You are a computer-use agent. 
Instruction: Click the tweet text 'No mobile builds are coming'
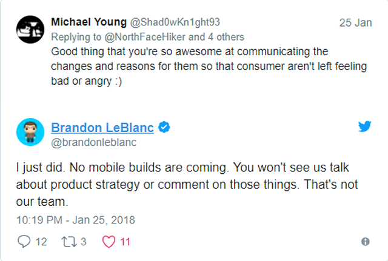point(148,168)
